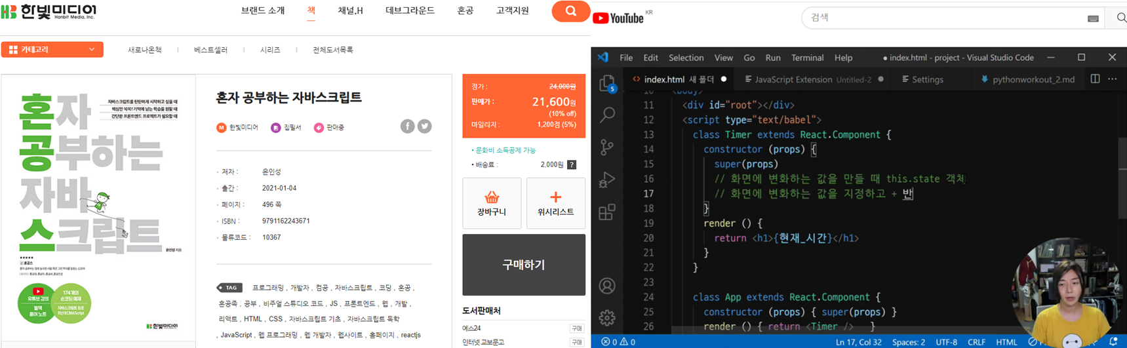The image size is (1127, 348).
Task: Click the YouTube search magnifier button
Action: tap(1120, 18)
